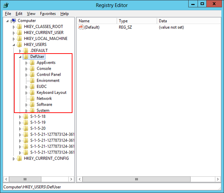This screenshot has width=224, height=193.
Task: Expand the S-1-5-18 key
Action: pyautogui.click(x=20, y=117)
